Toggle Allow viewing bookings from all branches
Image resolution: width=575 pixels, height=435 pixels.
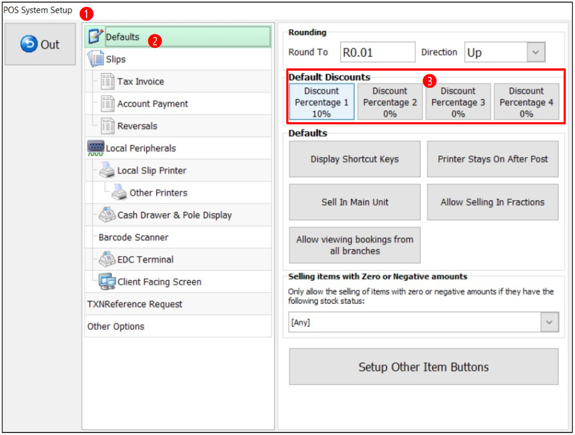355,245
